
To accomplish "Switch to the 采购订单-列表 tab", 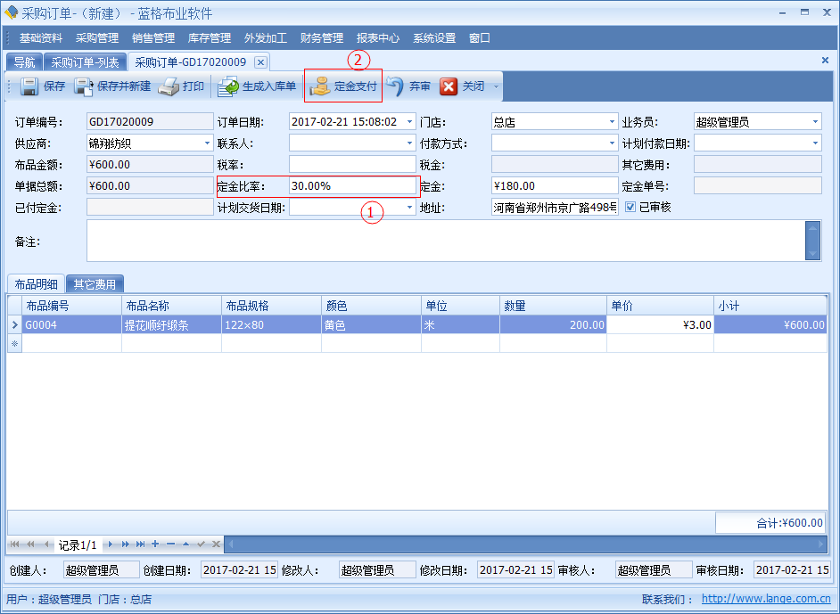I will pyautogui.click(x=85, y=61).
